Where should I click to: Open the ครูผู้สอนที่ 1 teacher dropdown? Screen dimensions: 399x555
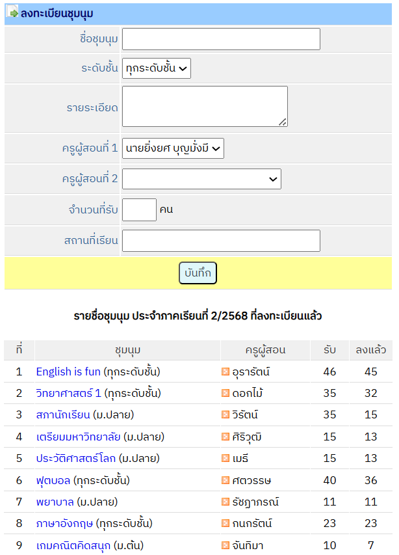173,148
